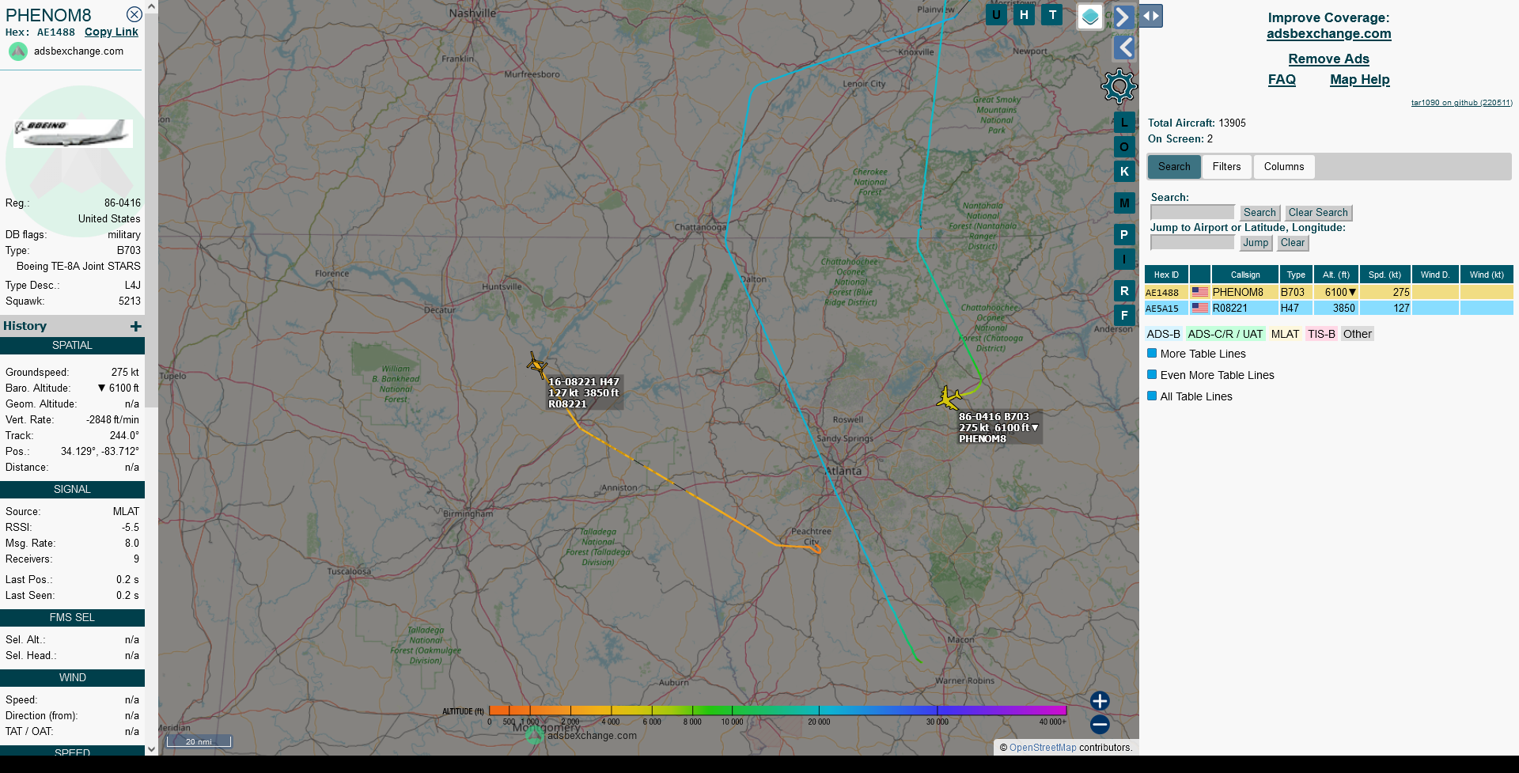This screenshot has width=1519, height=773.
Task: Toggle ADS-B source legend filter
Action: 1164,334
